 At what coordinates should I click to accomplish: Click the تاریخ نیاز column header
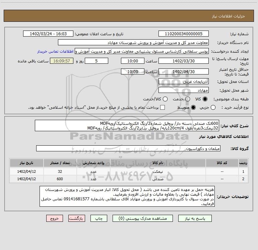click(26, 163)
